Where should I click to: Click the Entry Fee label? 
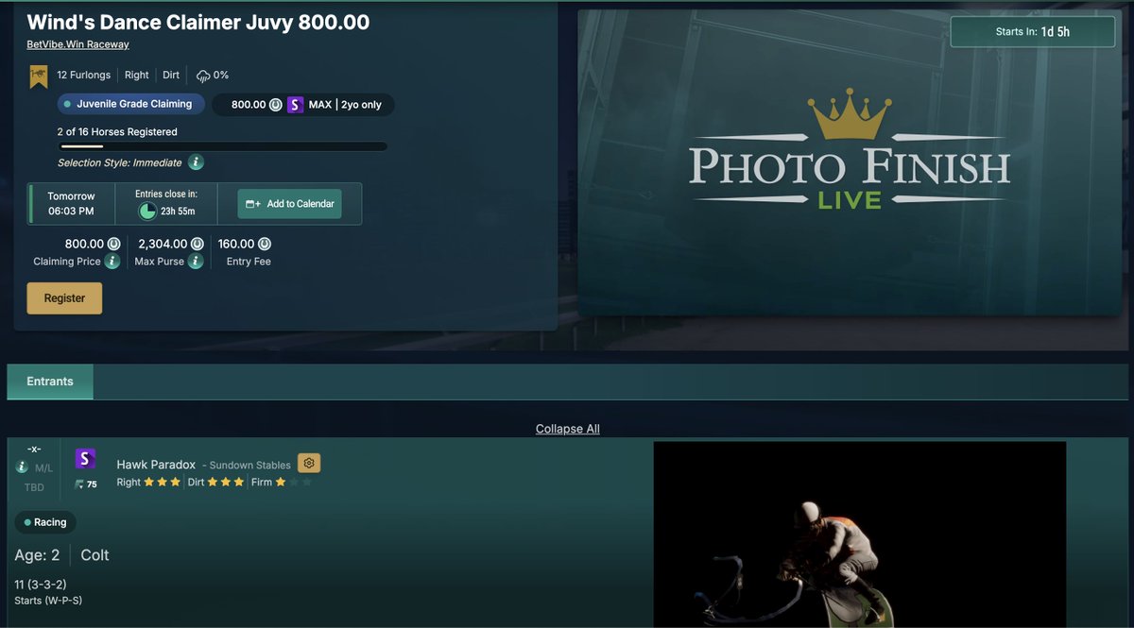pyautogui.click(x=249, y=262)
